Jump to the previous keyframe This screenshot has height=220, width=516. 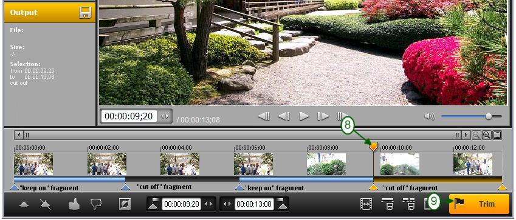[264, 116]
